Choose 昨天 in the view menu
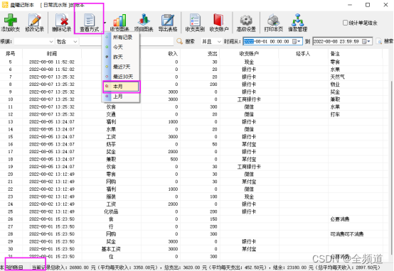The width and height of the screenshot is (394, 271). coord(121,57)
